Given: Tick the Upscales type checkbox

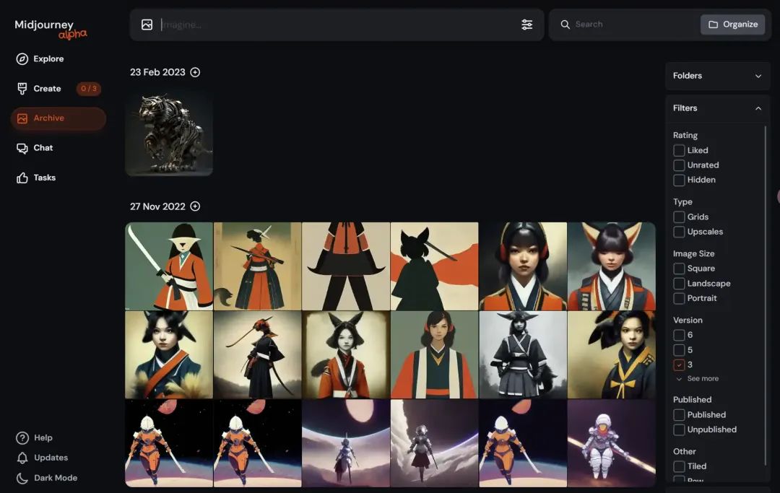Looking at the screenshot, I should point(678,232).
